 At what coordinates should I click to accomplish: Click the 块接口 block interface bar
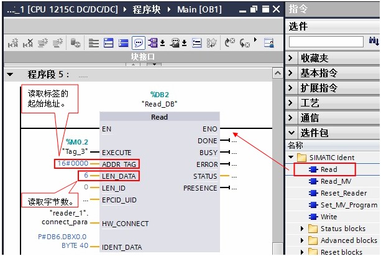tap(143, 57)
